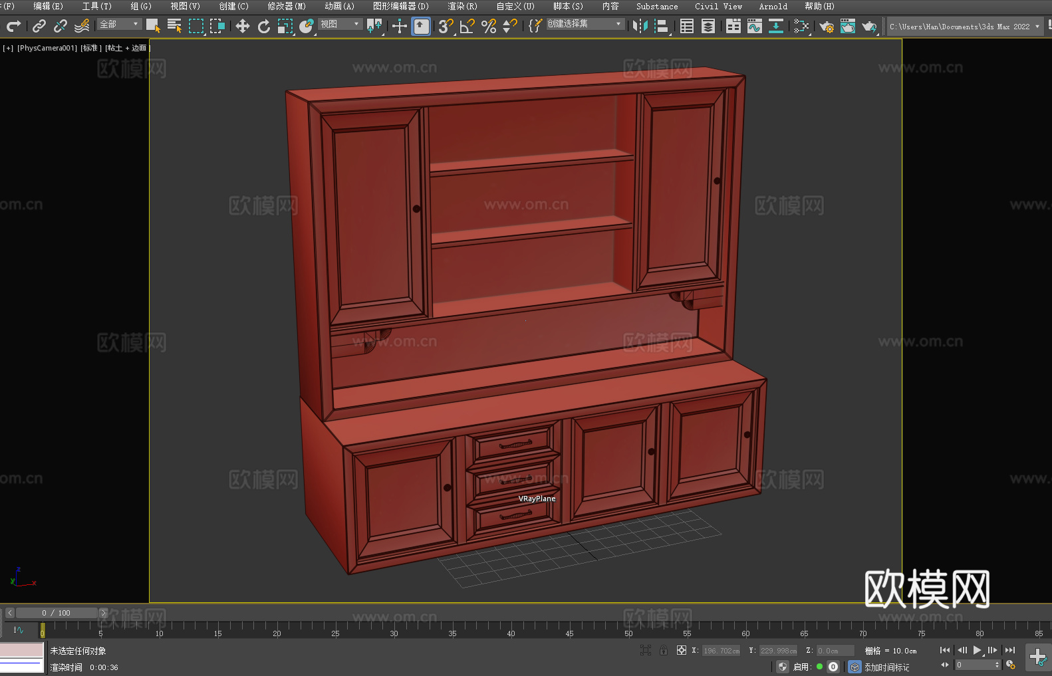Select the Unlink selection tool
The width and height of the screenshot is (1052, 676).
[x=61, y=26]
